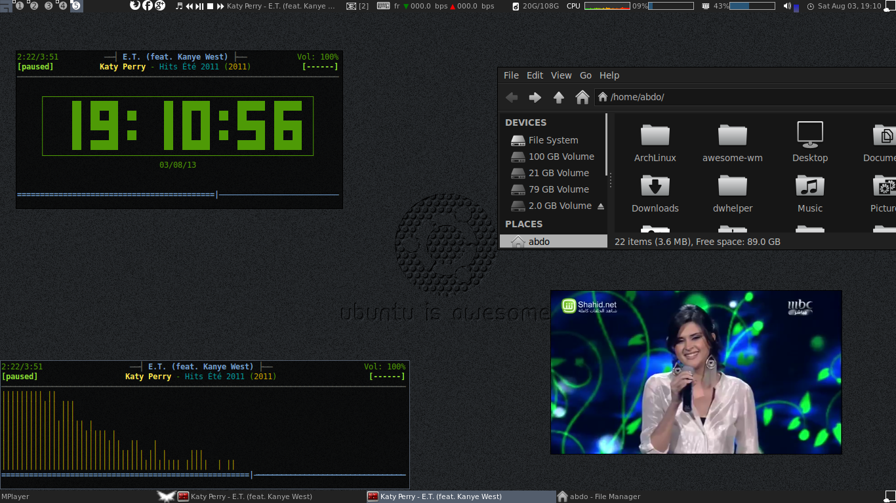Click the music note icon in panel
The width and height of the screenshot is (896, 503).
[179, 6]
